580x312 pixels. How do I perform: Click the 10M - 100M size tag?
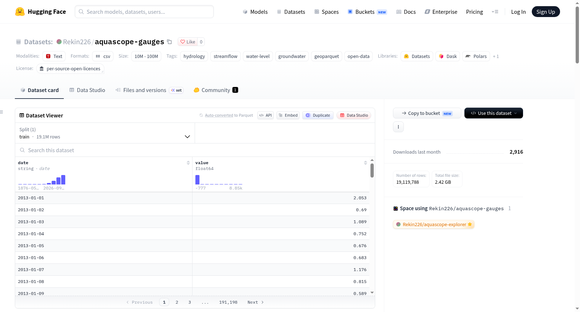(x=146, y=56)
